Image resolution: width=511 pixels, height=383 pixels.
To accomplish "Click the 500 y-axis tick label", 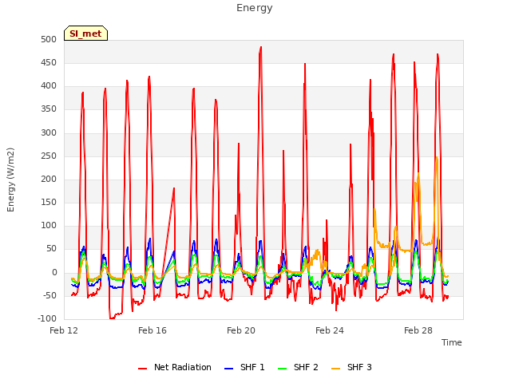I will click(x=49, y=40).
